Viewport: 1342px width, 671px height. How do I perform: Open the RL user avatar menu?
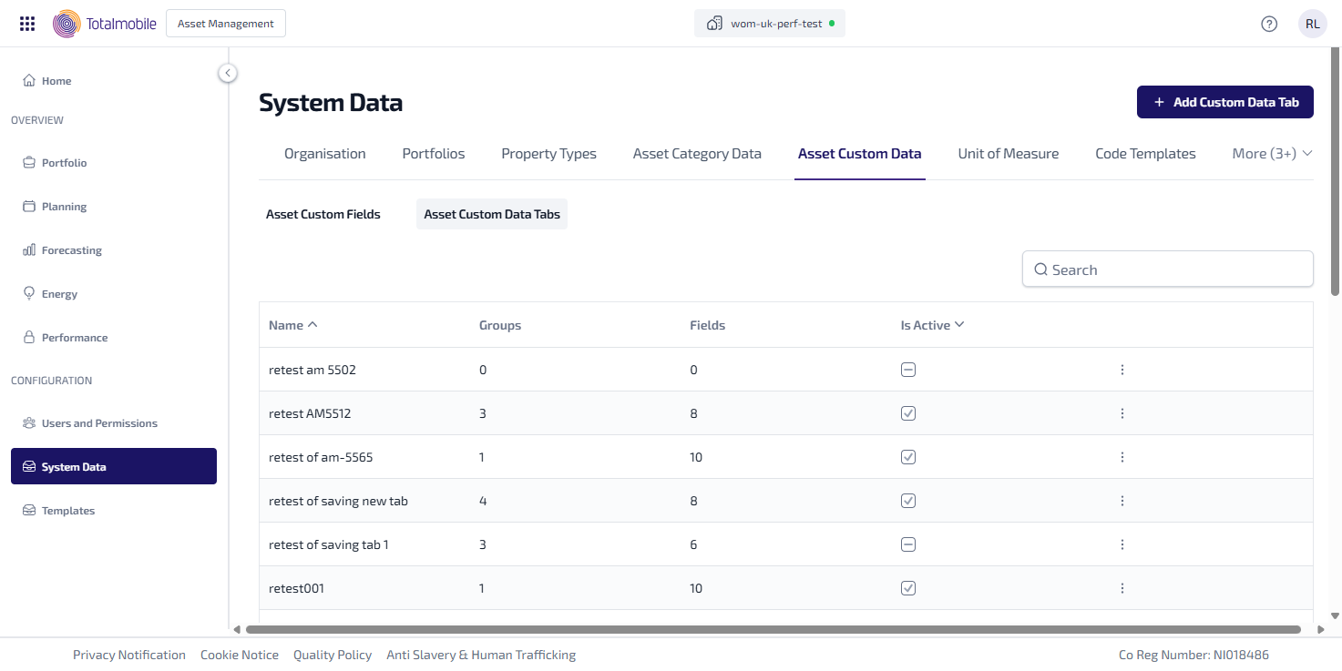coord(1312,24)
